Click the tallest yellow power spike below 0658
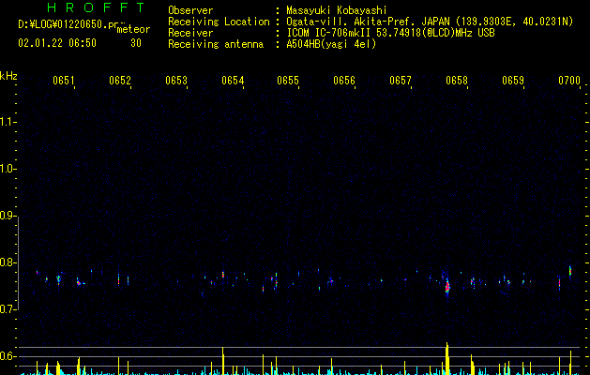This screenshot has height=375, width=590. pos(447,358)
